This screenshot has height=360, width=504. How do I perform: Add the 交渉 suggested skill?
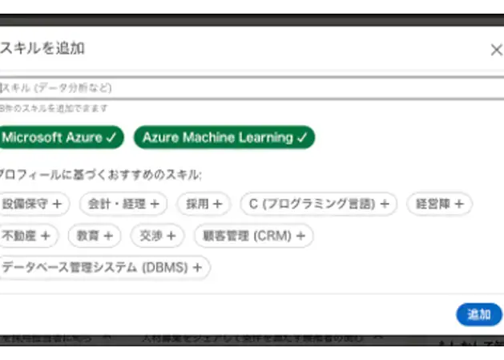click(x=158, y=236)
